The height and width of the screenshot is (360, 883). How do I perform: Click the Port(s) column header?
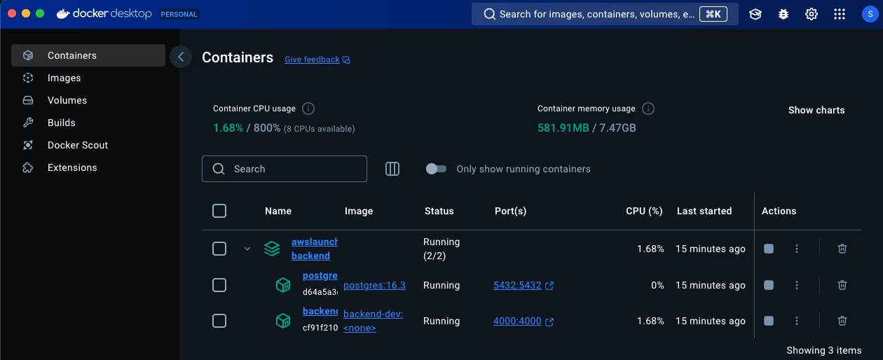tap(511, 211)
